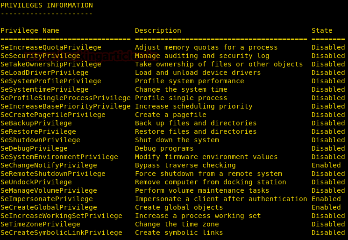The width and height of the screenshot is (348, 240).
Task: Select the SeBackupPrivilege row name
Action: pyautogui.click(x=36, y=124)
